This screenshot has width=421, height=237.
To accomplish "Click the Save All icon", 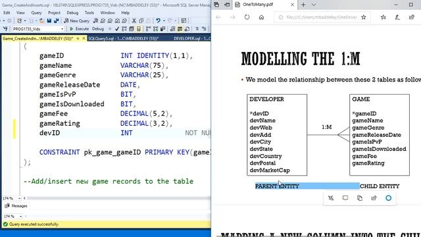I will tap(56, 20).
